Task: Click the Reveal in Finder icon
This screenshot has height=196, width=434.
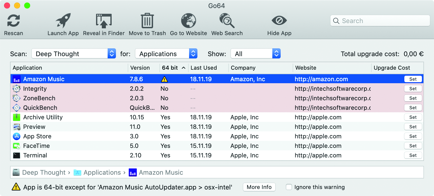Action: 104,21
